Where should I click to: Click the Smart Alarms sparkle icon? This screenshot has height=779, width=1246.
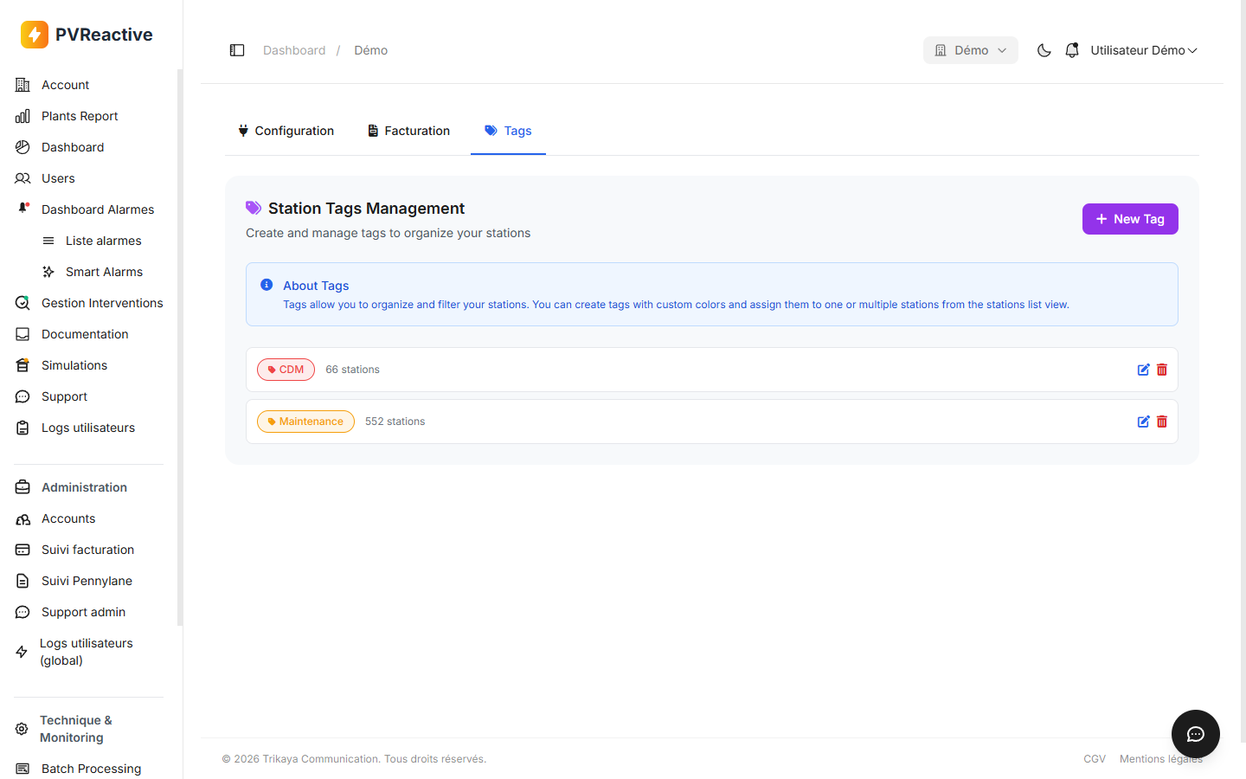pos(48,272)
